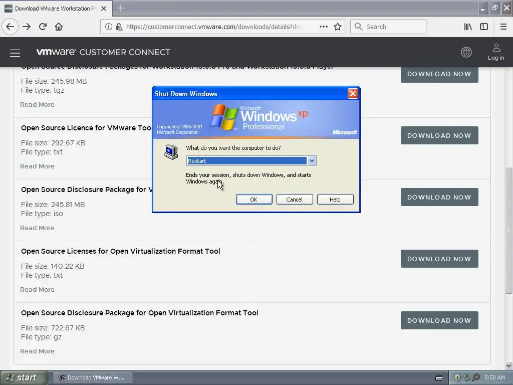Image resolution: width=513 pixels, height=385 pixels.
Task: Close the Shut Down Windows dialog
Action: pos(353,94)
